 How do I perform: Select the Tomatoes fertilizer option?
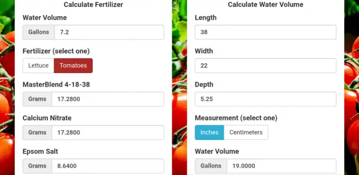click(73, 66)
